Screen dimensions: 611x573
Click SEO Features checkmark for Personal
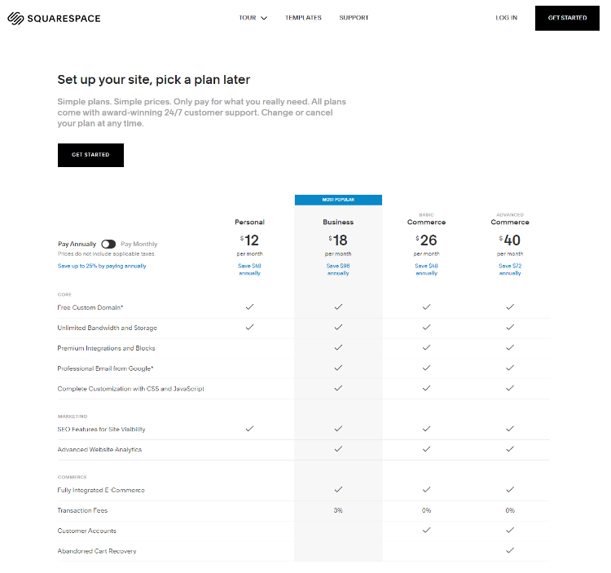[x=249, y=429]
